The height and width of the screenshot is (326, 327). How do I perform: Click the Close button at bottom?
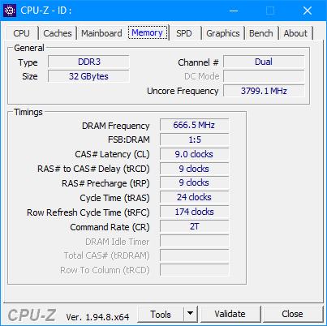(292, 314)
